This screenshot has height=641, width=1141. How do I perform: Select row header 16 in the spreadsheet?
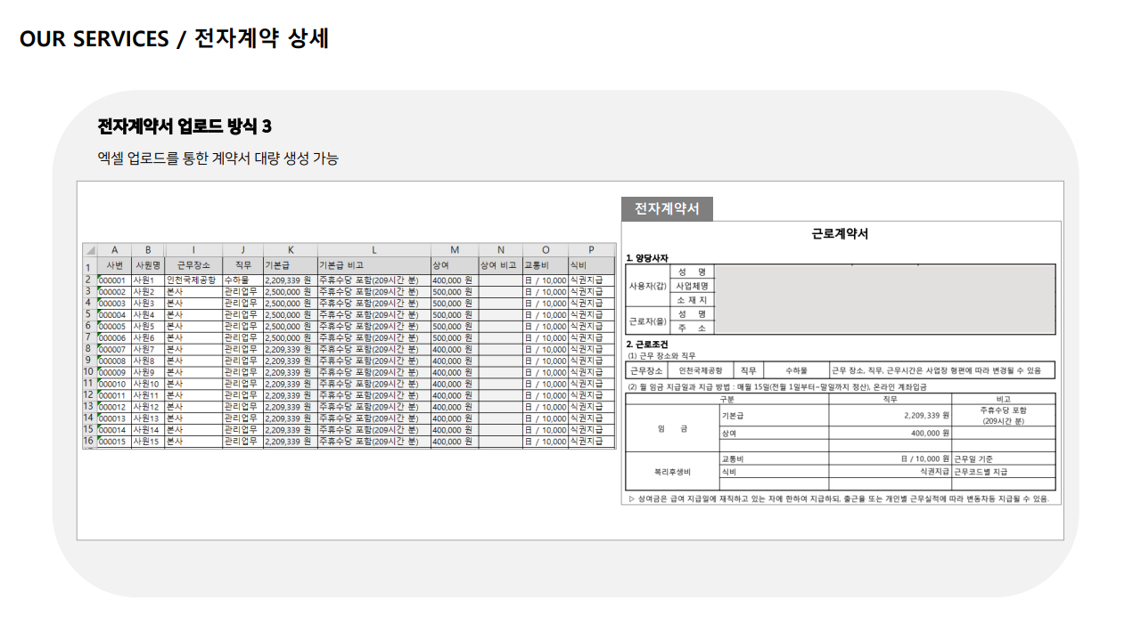click(x=89, y=442)
